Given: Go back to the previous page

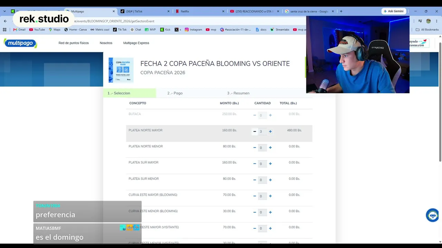Looking at the screenshot, I should 5,21.
